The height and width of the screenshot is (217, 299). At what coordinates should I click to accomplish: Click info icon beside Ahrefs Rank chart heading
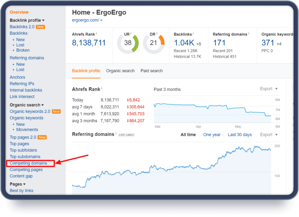tap(102, 88)
